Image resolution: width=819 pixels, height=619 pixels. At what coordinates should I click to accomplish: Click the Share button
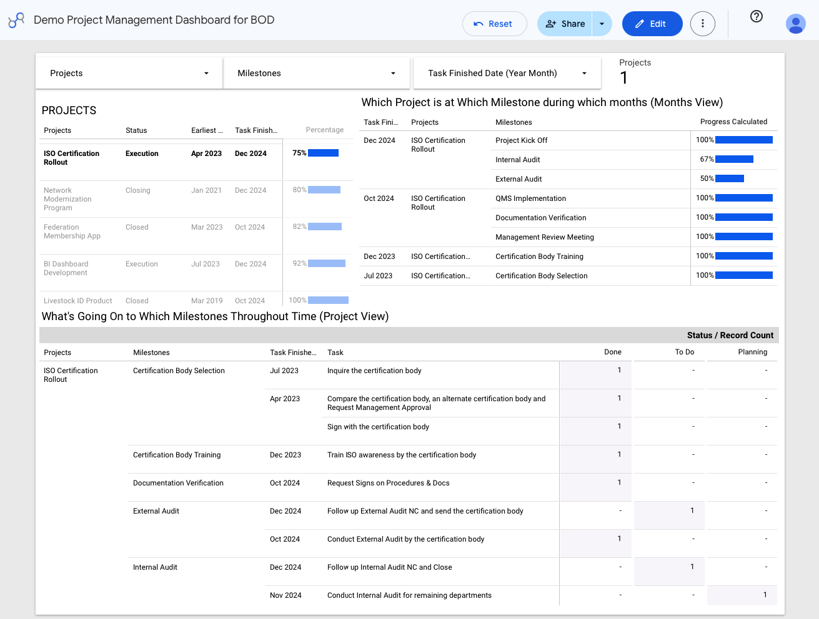coord(565,24)
